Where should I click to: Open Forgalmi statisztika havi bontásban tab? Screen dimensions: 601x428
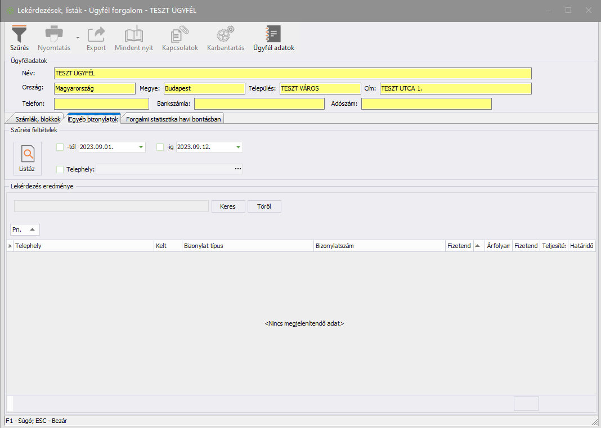tap(174, 119)
